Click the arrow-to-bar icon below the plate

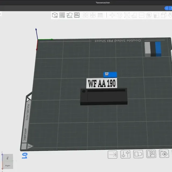click(112, 155)
